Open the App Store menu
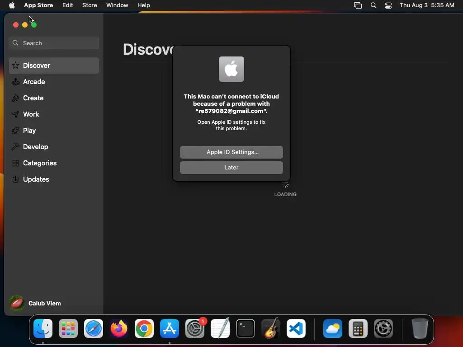The height and width of the screenshot is (347, 463). click(x=38, y=5)
